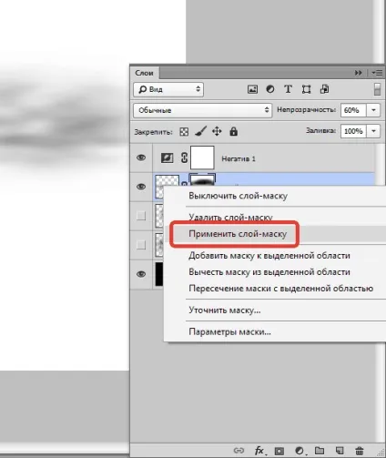Select Выключить слой-маску menu item
Viewport: 386px width, 458px height.
(239, 196)
